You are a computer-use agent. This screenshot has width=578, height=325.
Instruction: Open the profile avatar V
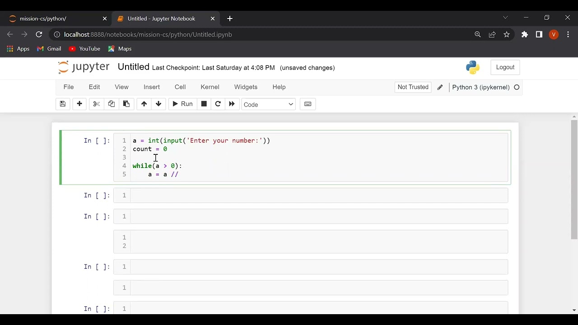[554, 34]
